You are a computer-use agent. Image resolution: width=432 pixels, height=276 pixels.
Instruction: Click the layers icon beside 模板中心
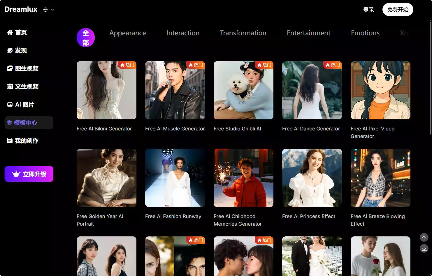pos(9,123)
